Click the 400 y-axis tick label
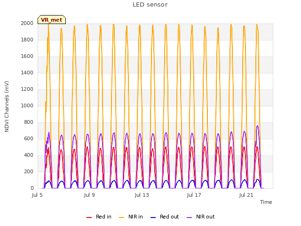Screen dimensions: 301x226 [x=29, y=155]
